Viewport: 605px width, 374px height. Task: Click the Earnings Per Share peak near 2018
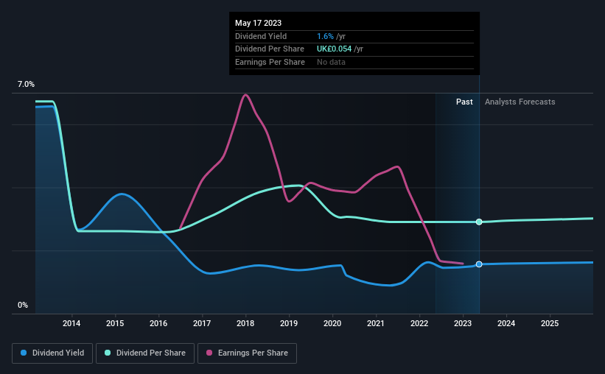(x=245, y=95)
